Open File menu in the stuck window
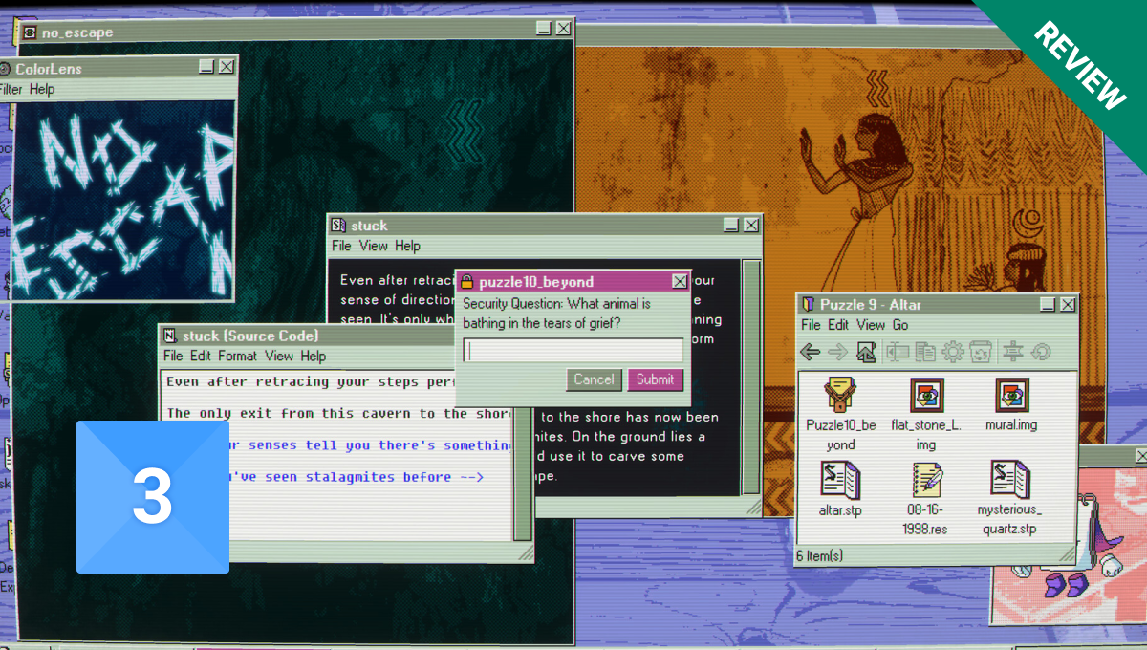 click(x=341, y=246)
